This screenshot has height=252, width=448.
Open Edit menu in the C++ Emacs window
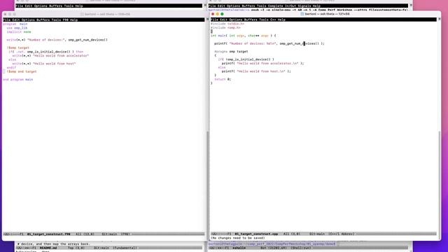point(223,20)
